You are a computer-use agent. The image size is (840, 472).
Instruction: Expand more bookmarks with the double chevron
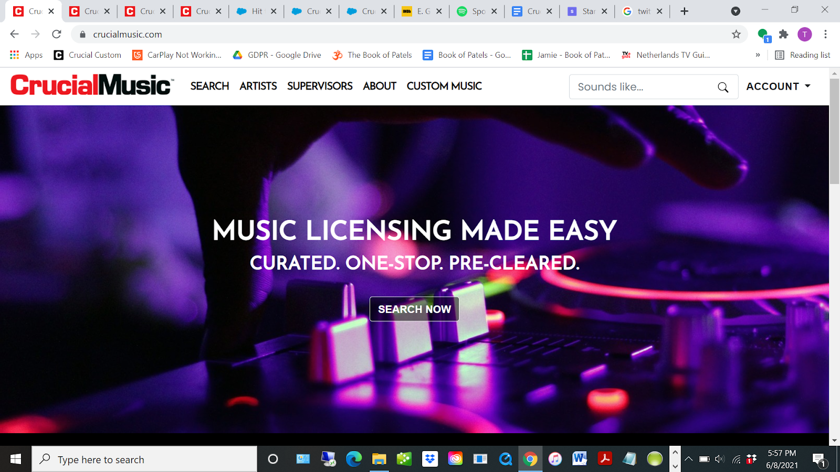click(x=758, y=55)
